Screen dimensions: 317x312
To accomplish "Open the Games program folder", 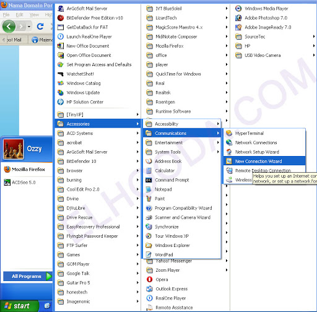I will pyautogui.click(x=98, y=254).
